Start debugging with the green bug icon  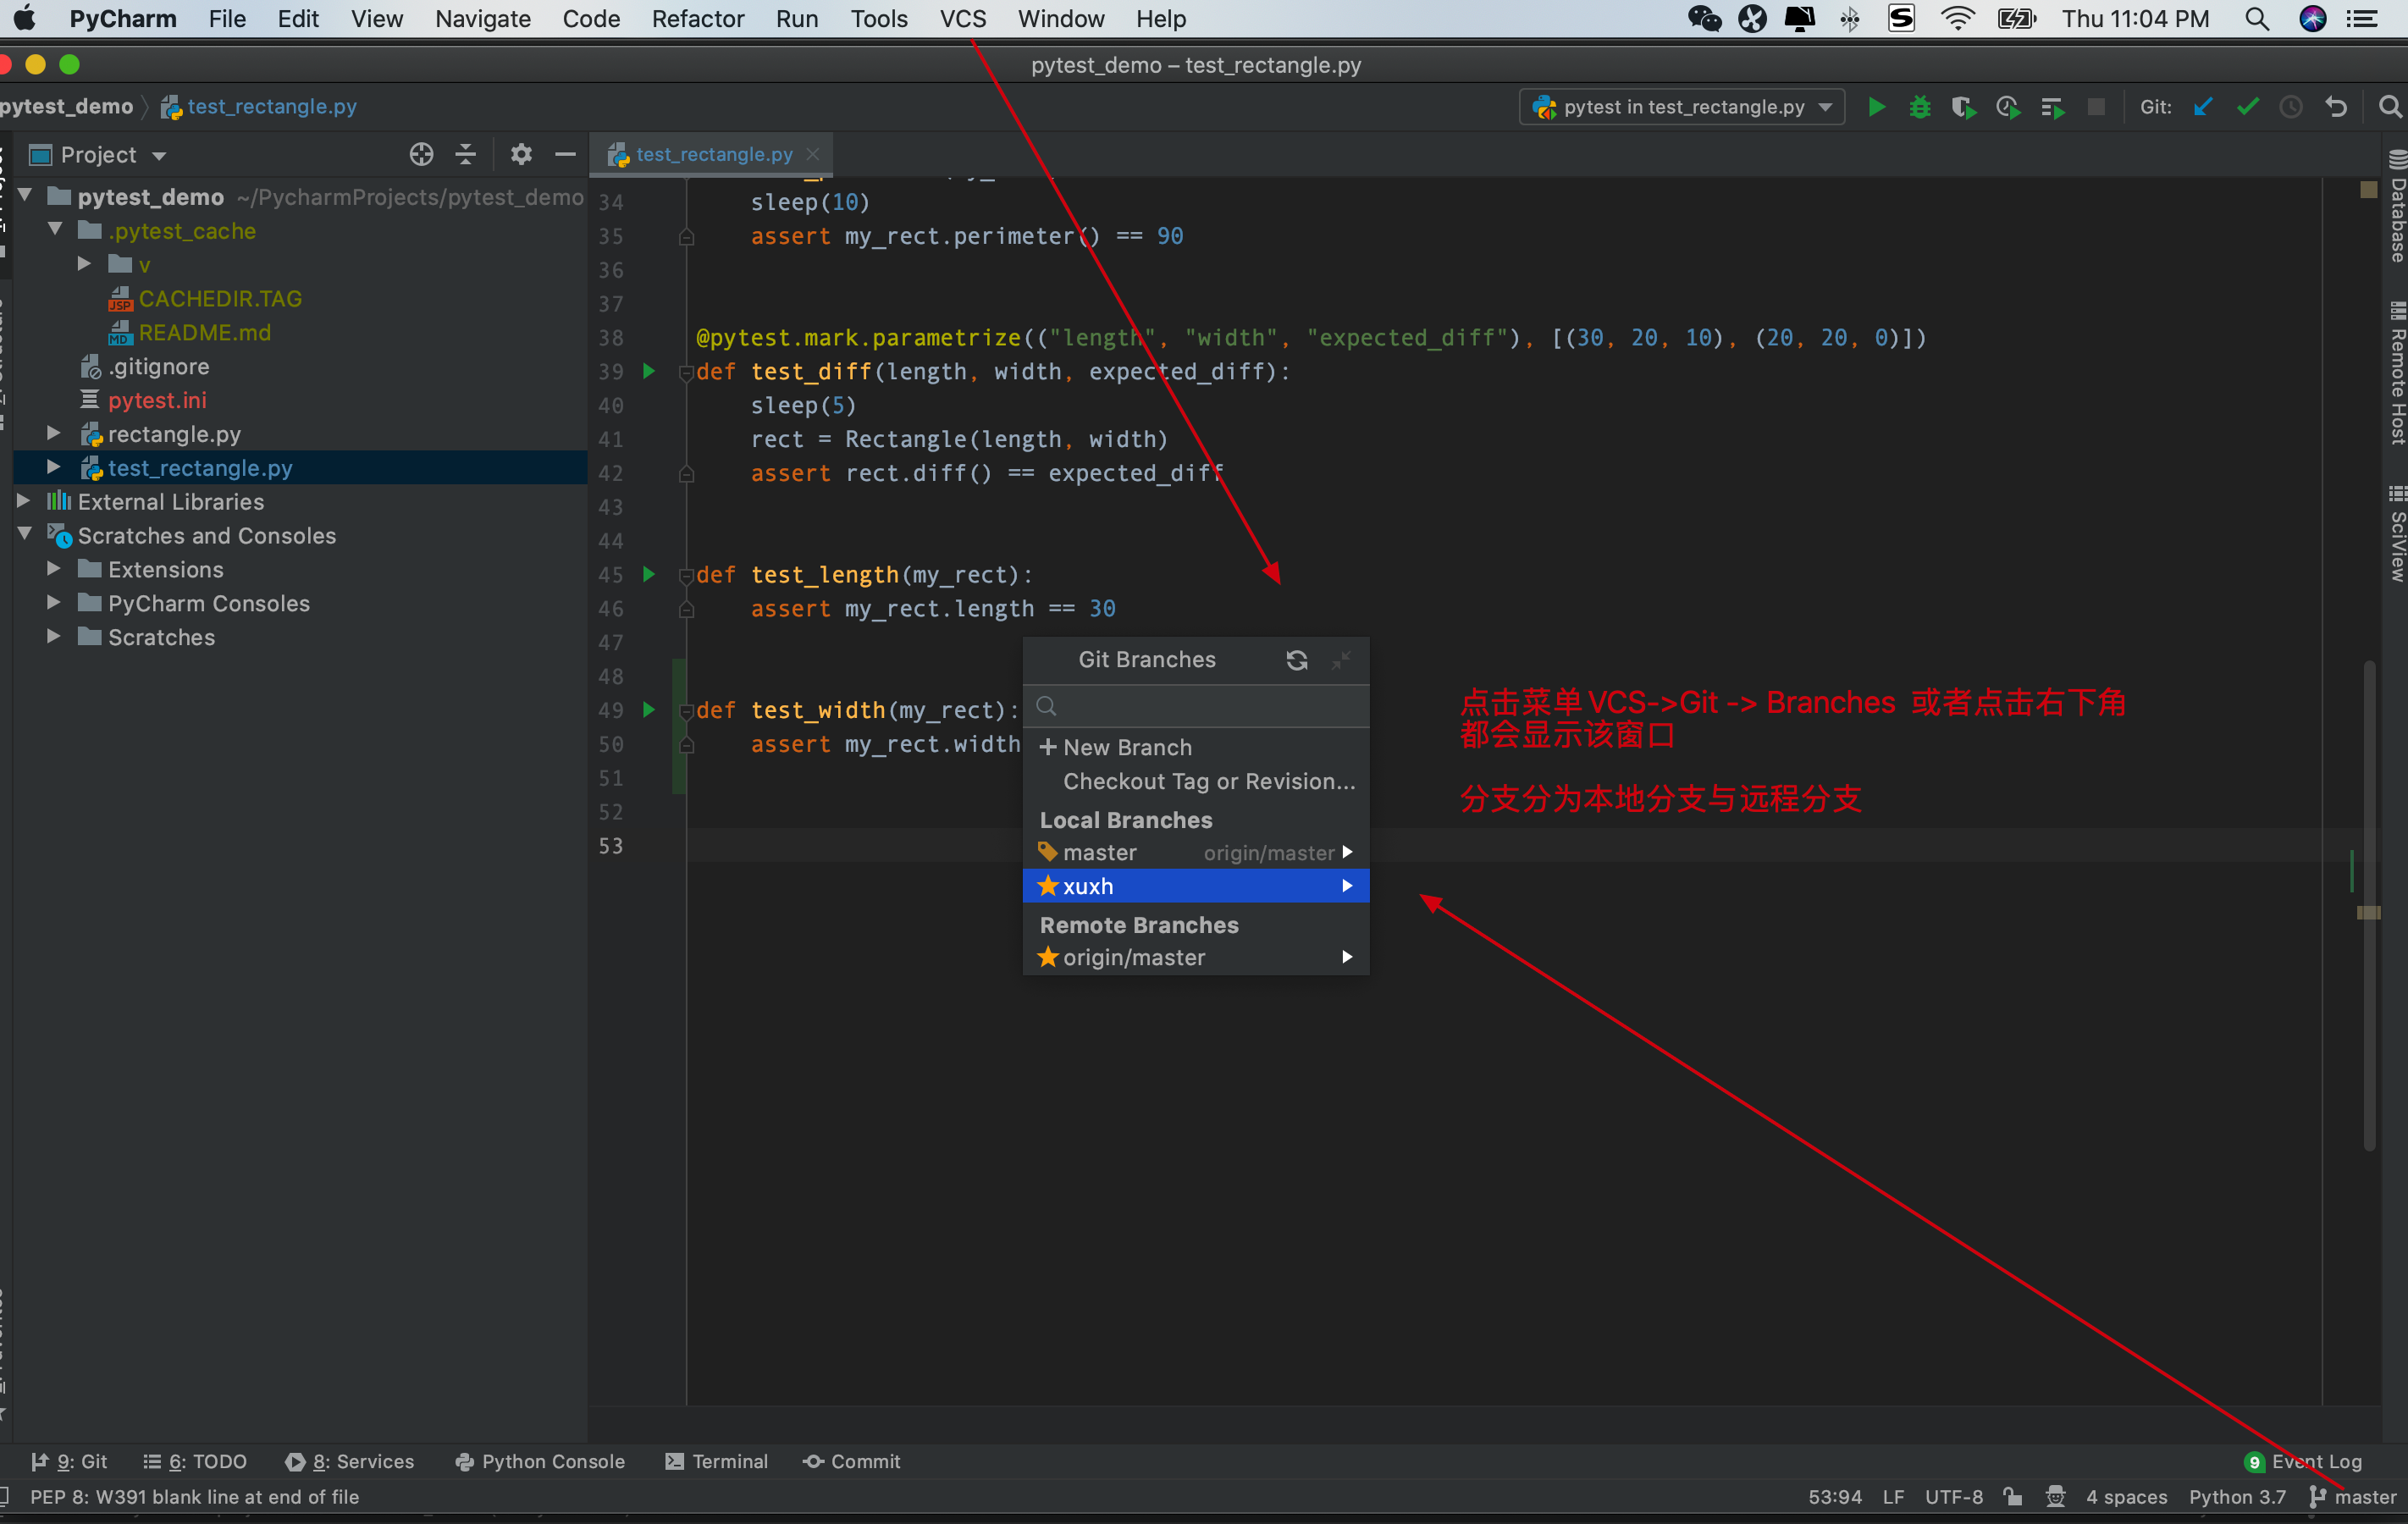(1919, 107)
